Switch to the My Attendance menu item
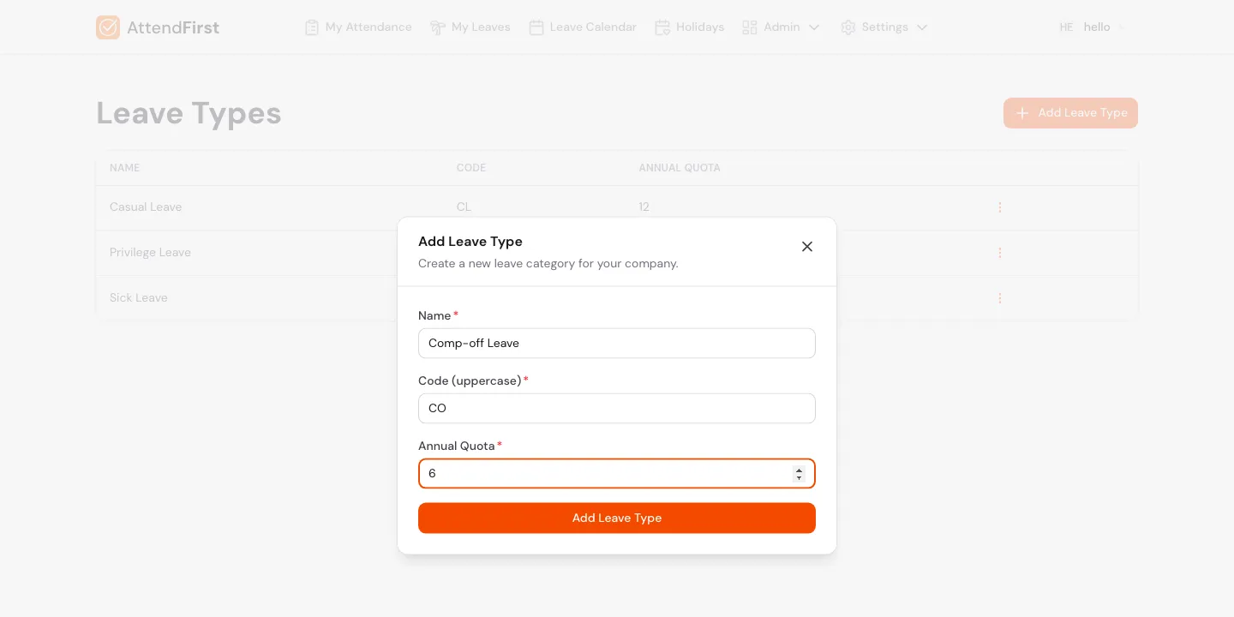 (x=367, y=27)
